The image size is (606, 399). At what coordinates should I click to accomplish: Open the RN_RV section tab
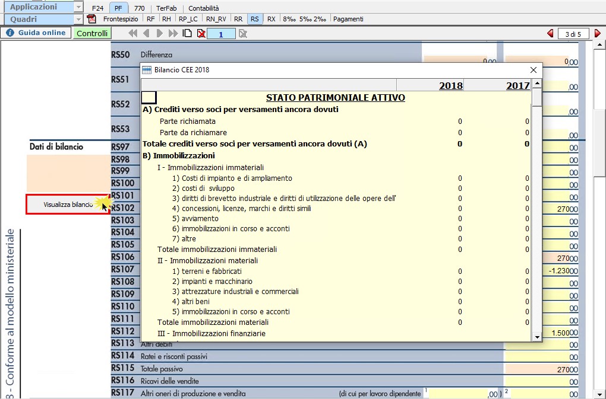(216, 19)
